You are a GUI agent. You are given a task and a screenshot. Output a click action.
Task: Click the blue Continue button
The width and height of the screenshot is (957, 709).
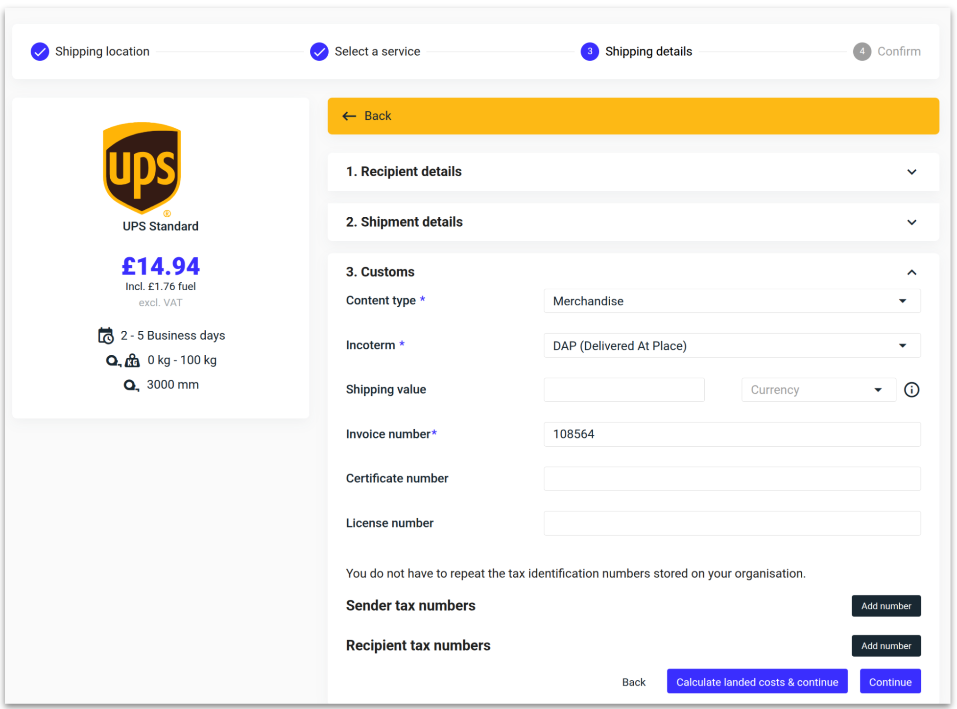pos(889,682)
